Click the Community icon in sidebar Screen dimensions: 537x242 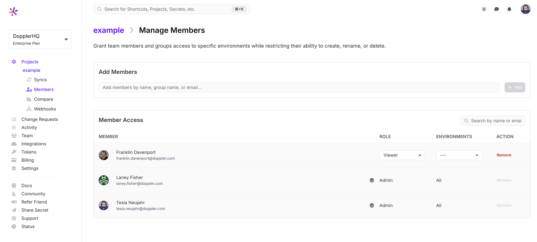pyautogui.click(x=14, y=194)
